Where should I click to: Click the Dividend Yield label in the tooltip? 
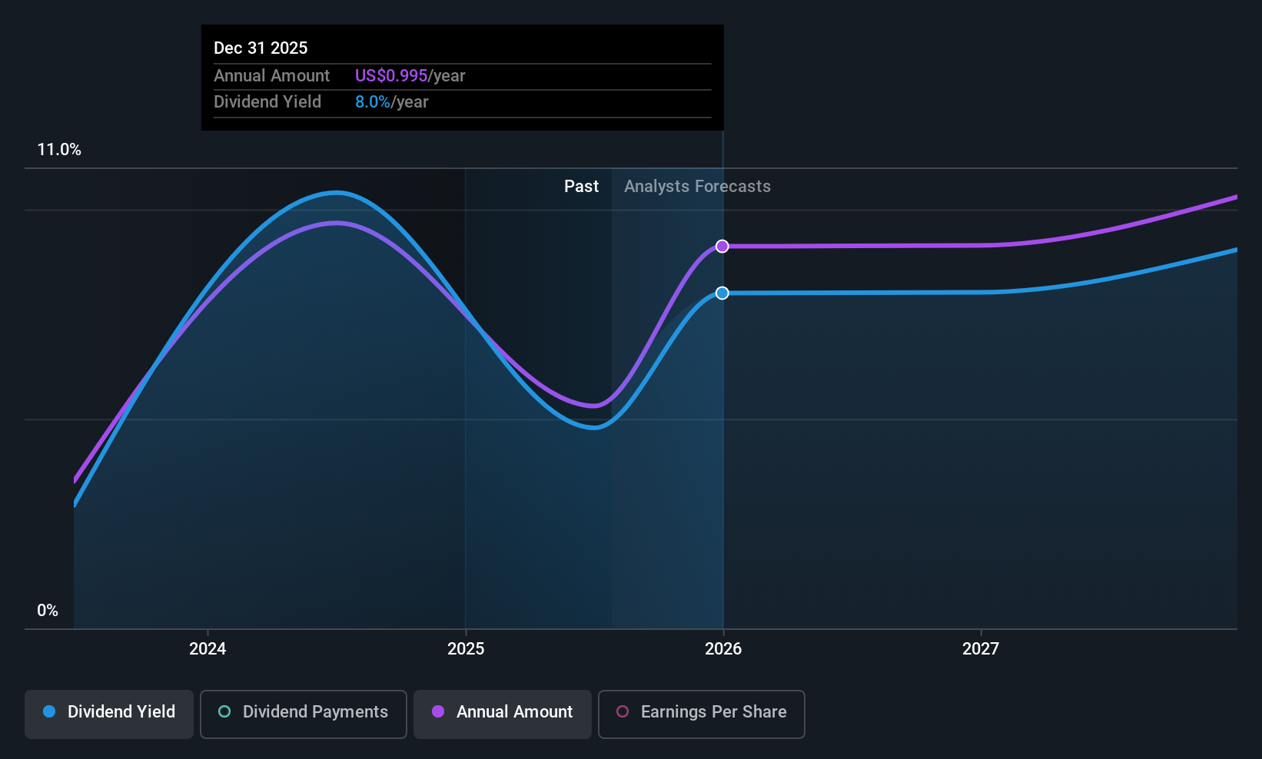[267, 102]
